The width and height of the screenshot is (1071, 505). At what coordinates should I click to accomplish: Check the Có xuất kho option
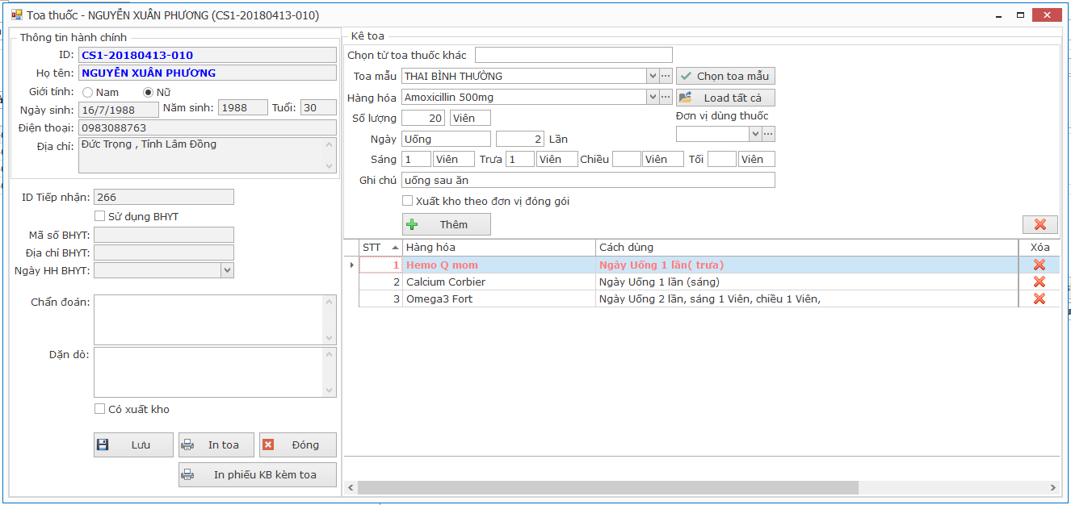[100, 409]
